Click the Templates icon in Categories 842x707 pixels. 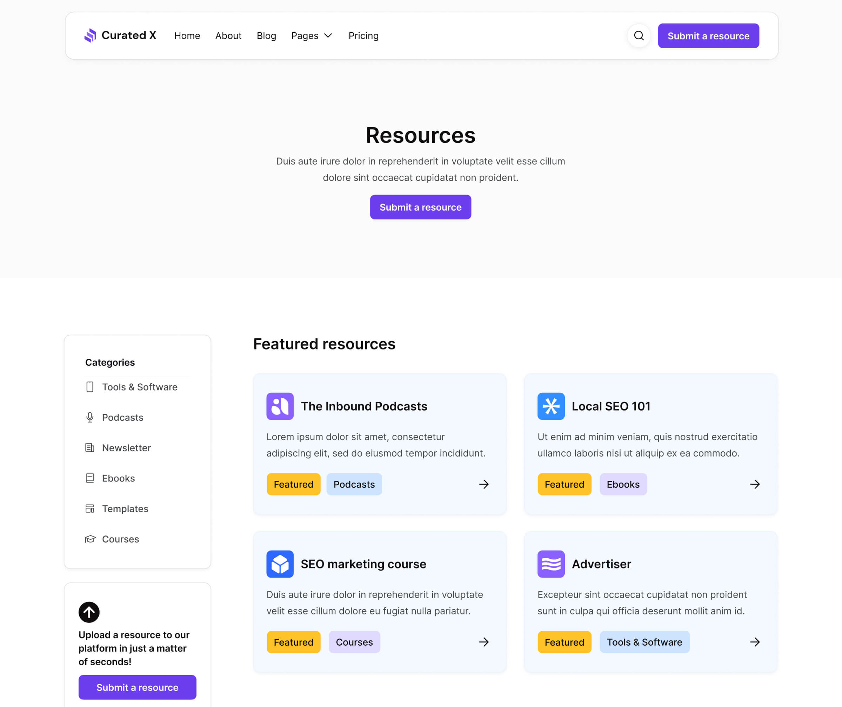tap(90, 508)
